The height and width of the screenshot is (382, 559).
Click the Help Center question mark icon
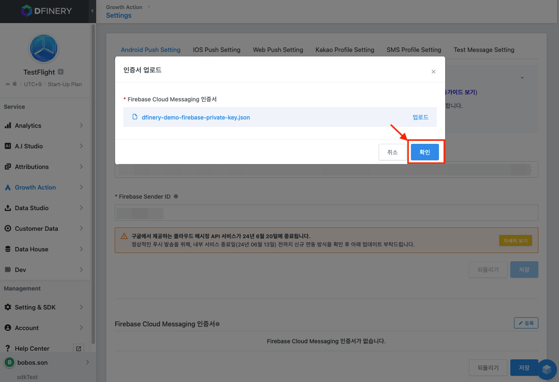click(x=8, y=348)
